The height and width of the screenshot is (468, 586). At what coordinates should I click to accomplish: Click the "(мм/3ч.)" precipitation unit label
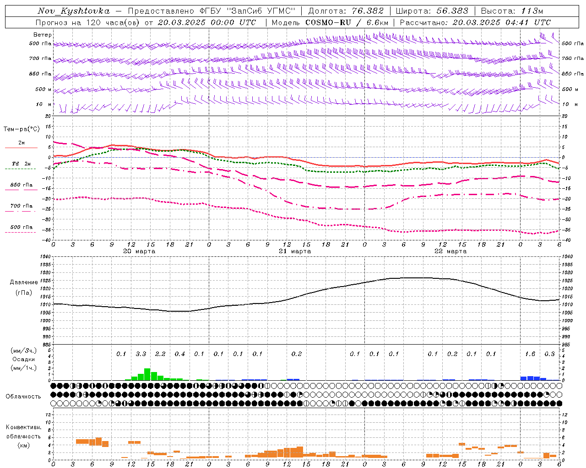(24, 351)
